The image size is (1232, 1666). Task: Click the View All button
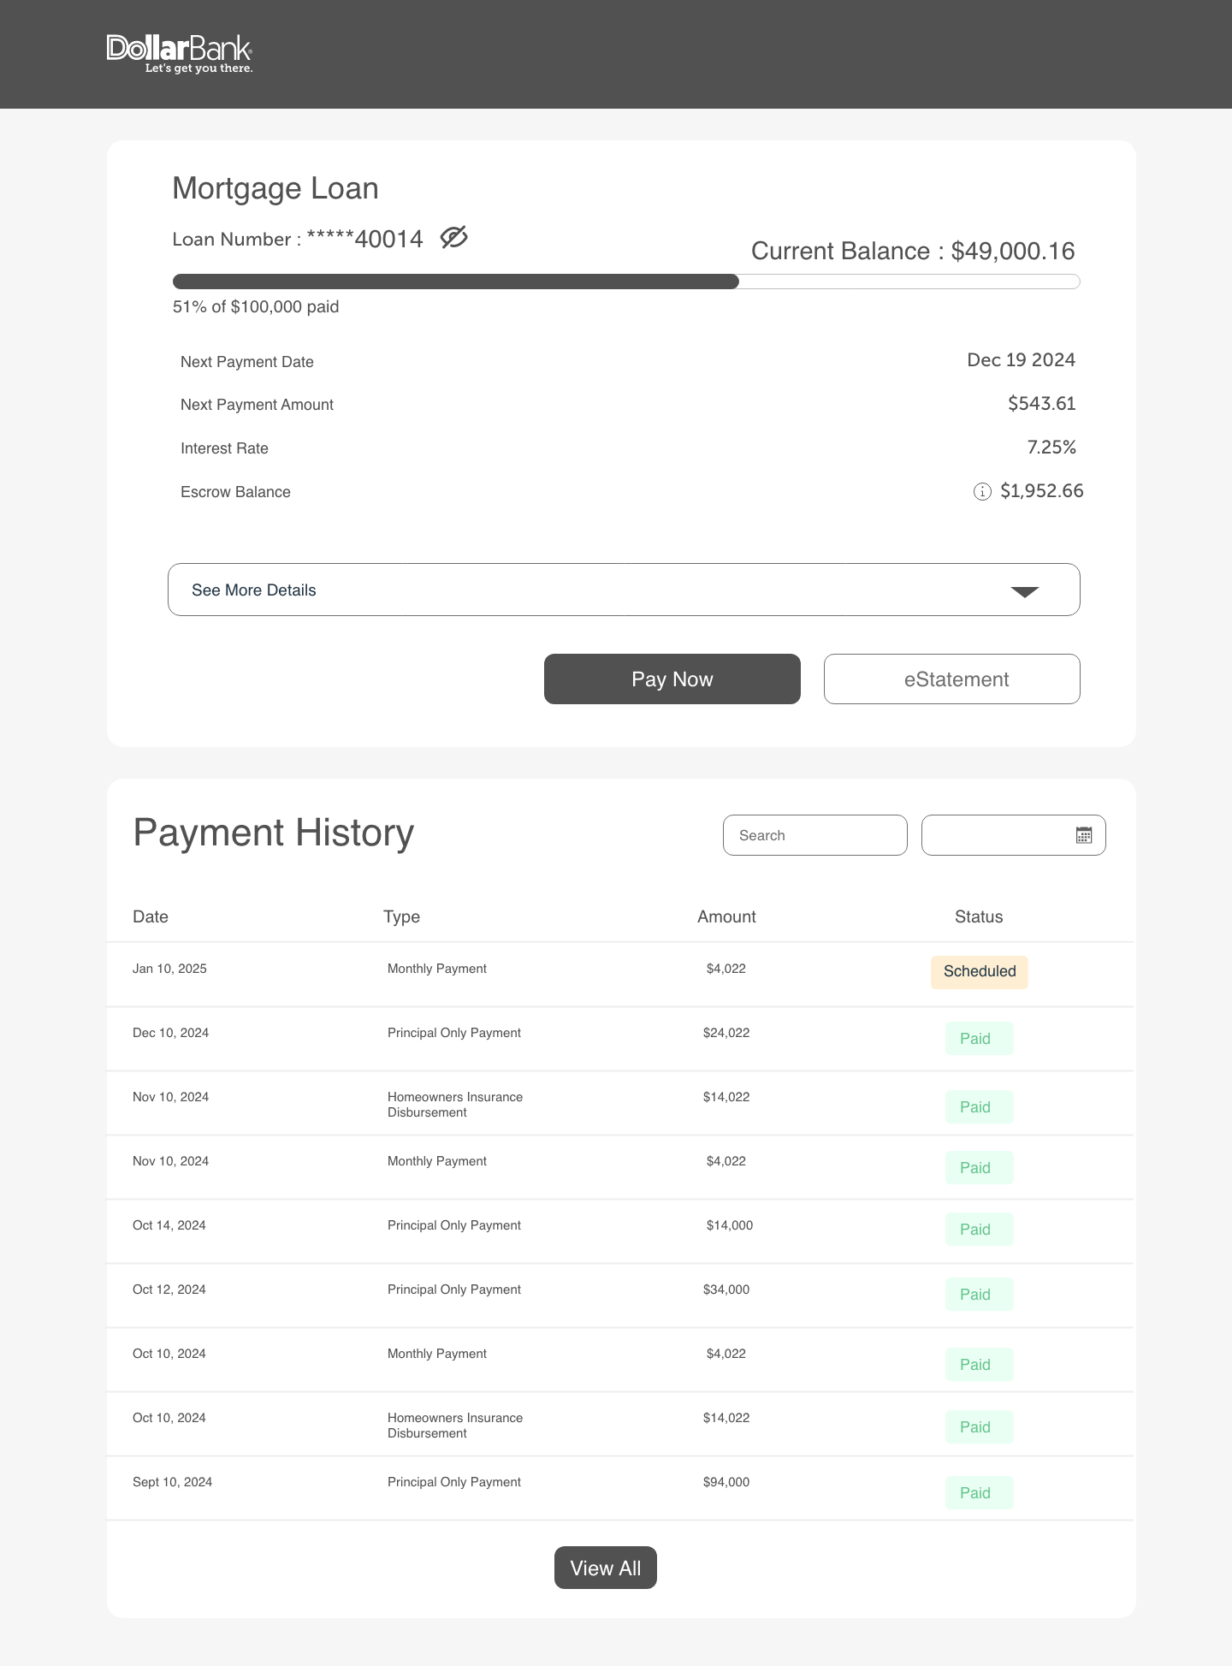(605, 1568)
